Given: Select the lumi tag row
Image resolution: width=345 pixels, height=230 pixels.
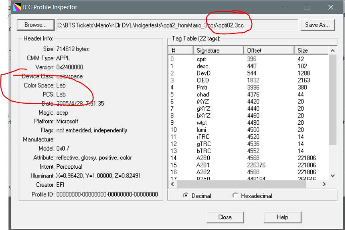Looking at the screenshot, I should [x=248, y=130].
